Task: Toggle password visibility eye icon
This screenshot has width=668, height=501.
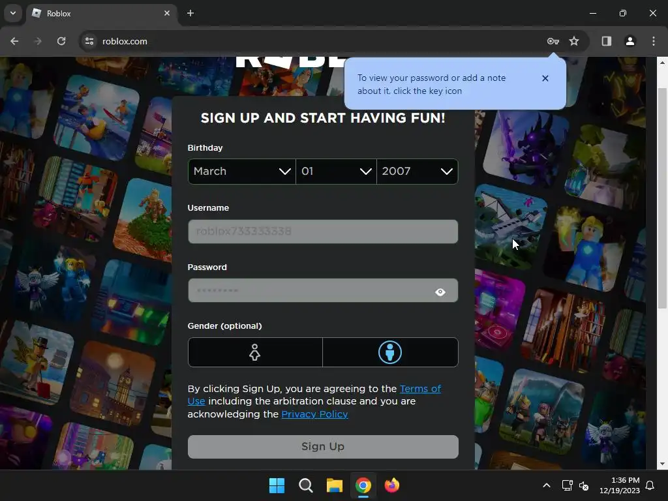Action: point(440,292)
